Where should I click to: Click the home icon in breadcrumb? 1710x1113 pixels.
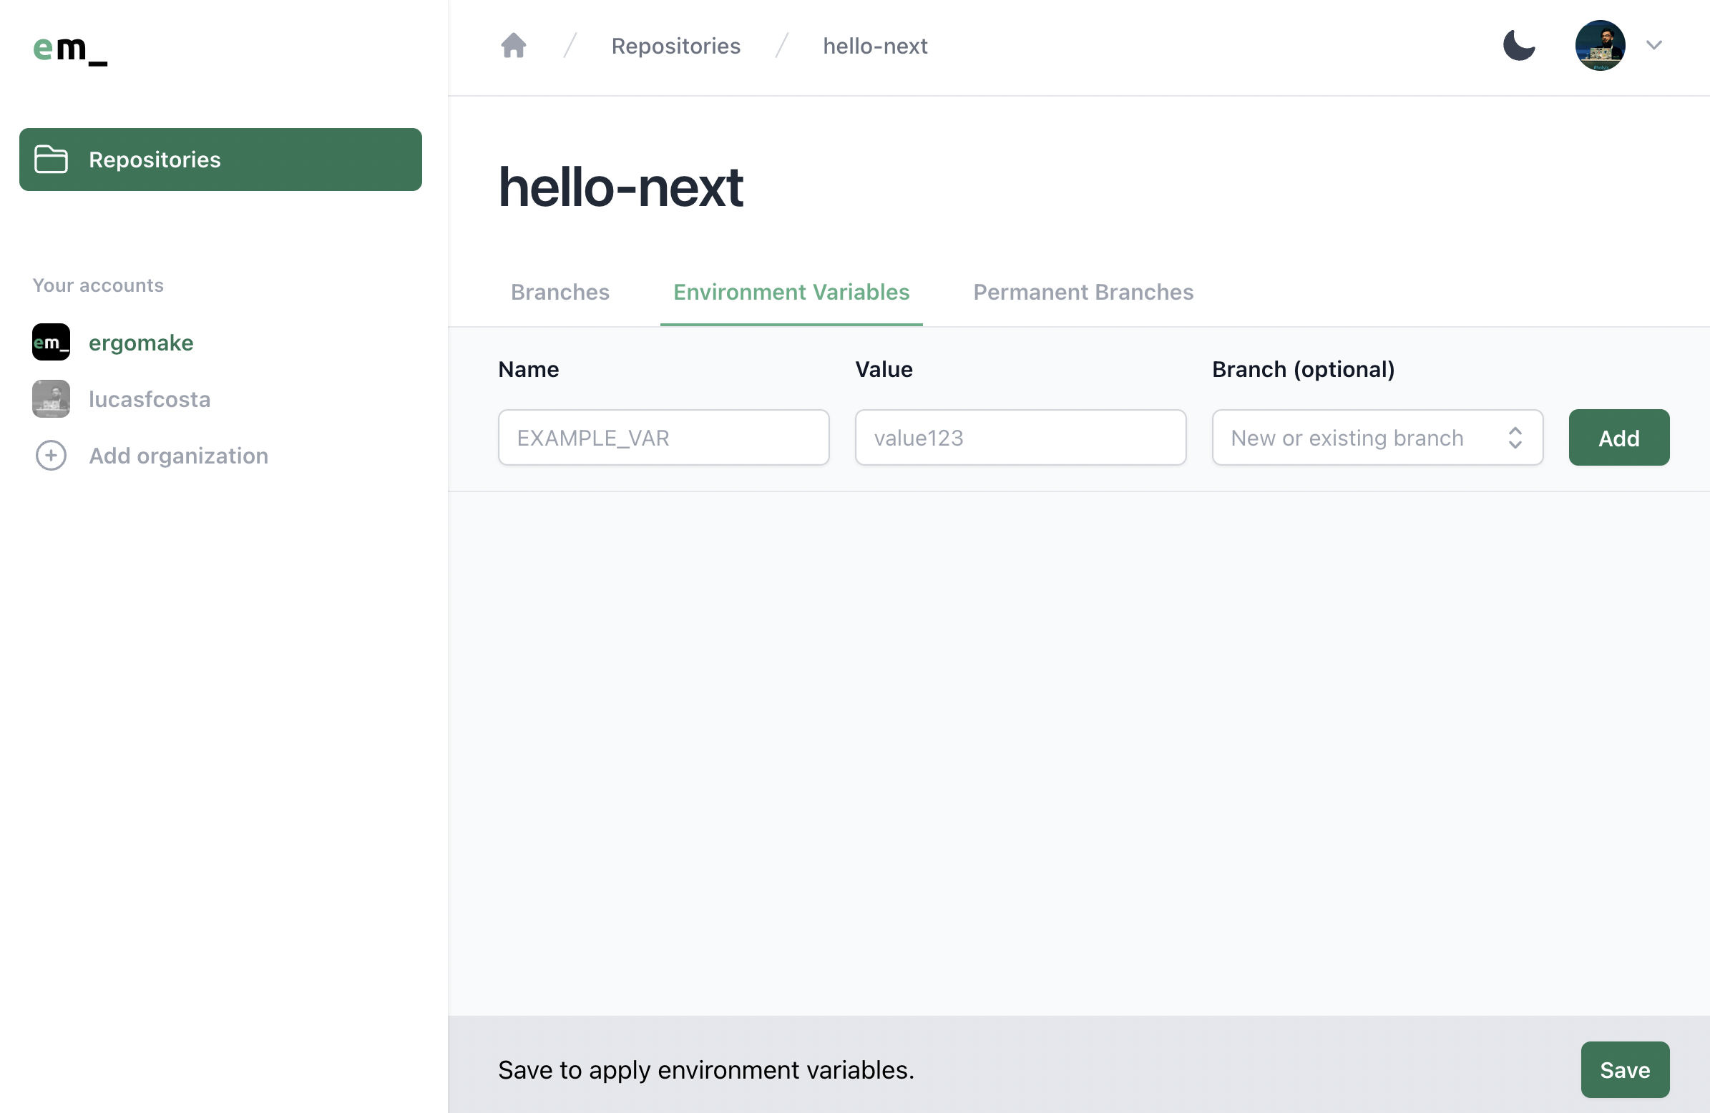(x=513, y=46)
